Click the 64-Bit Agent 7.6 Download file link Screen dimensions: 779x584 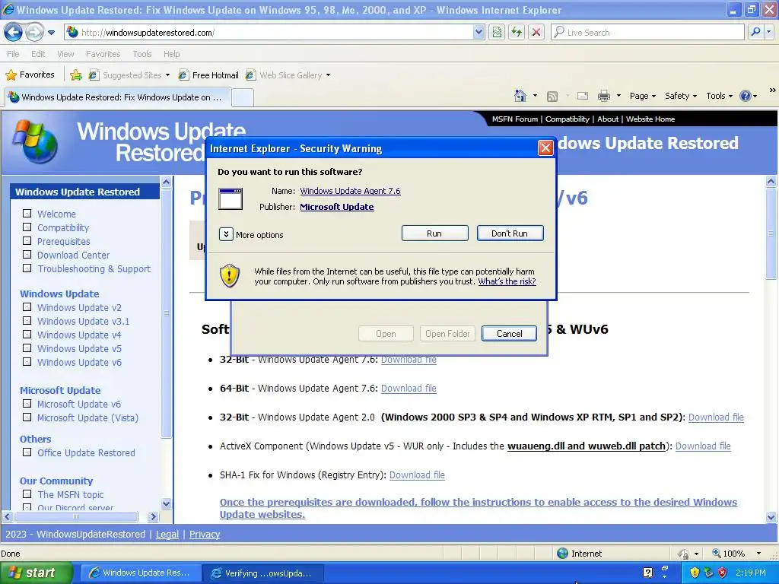point(409,389)
